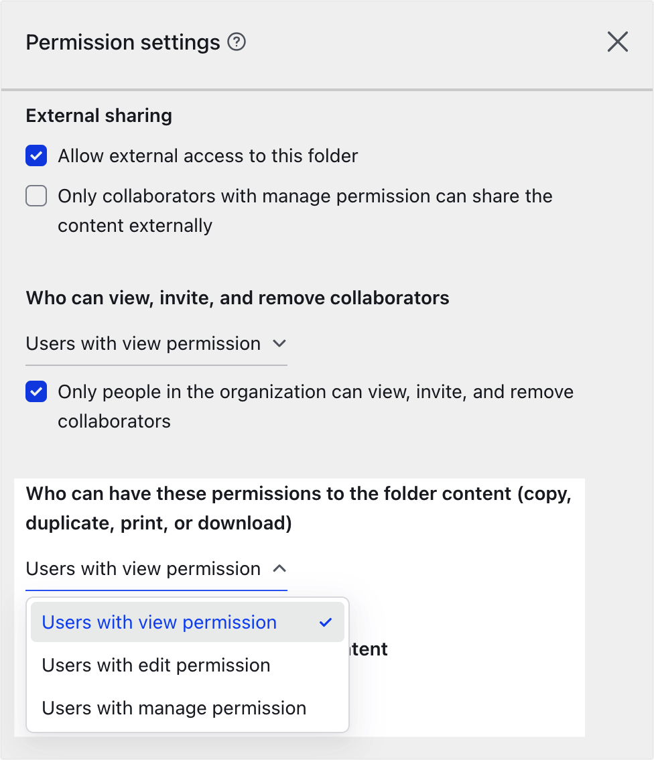Click blue checkmark beside the selected option
The width and height of the screenshot is (654, 760).
(x=326, y=623)
